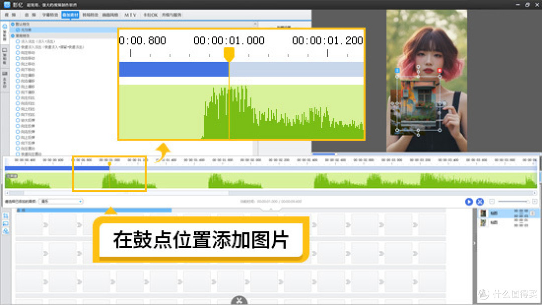Switch to the 画面风格 tab
542x305 pixels.
coord(110,15)
